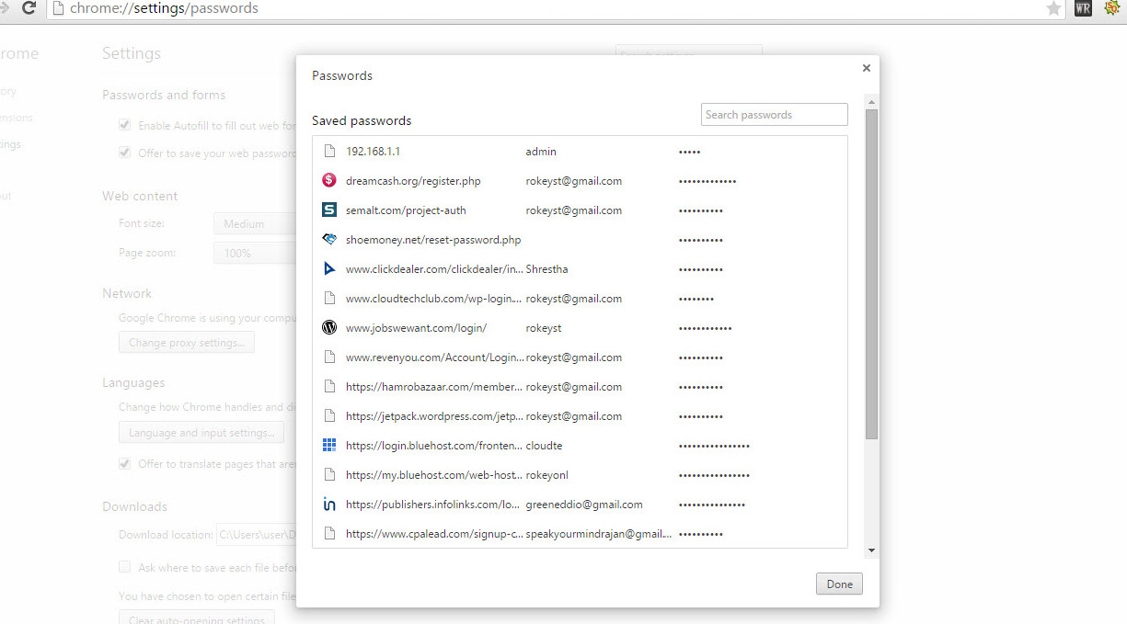Toggle Enable Autofill checkbox in Settings
This screenshot has height=624, width=1127.
pyautogui.click(x=124, y=125)
